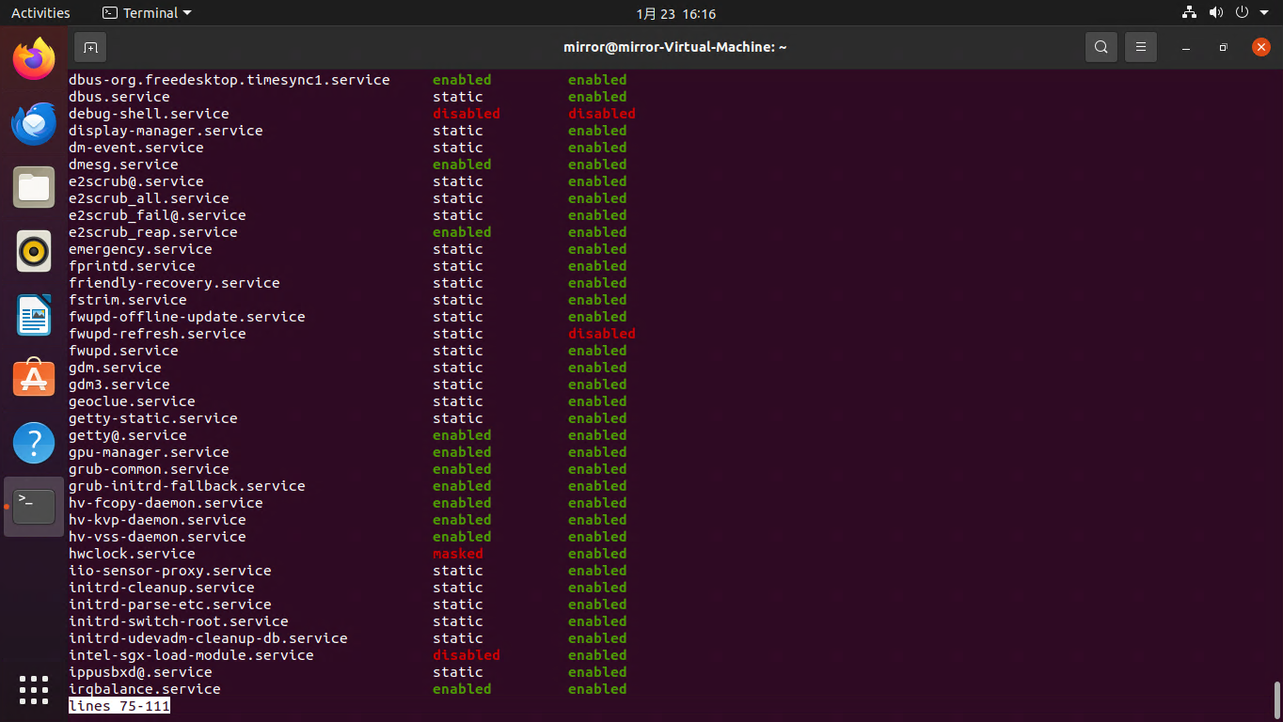Viewport: 1283px width, 722px height.
Task: Click hv-kvp-daemon.service entry
Action: click(157, 520)
